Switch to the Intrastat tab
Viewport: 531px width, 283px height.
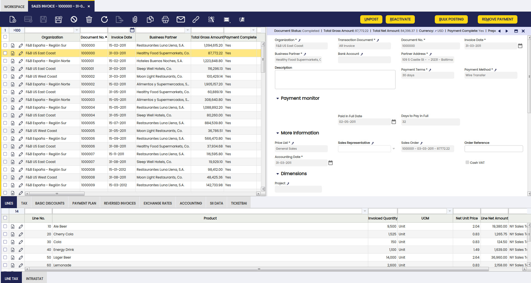(35, 279)
